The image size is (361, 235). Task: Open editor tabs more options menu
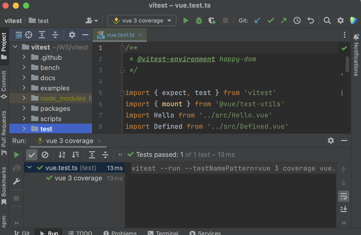[x=345, y=35]
